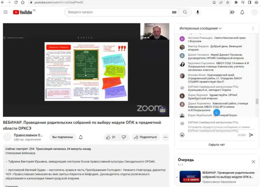Bookmark this page with the star icon
This screenshot has width=261, height=187.
[228, 2]
